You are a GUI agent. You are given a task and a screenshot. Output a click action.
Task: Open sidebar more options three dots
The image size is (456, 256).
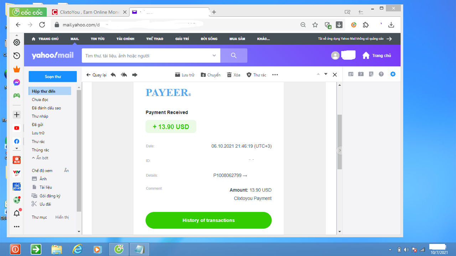(17, 226)
